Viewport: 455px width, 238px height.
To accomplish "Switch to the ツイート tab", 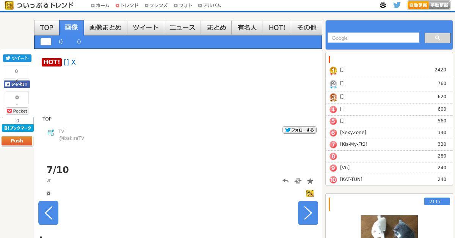I will (x=146, y=28).
